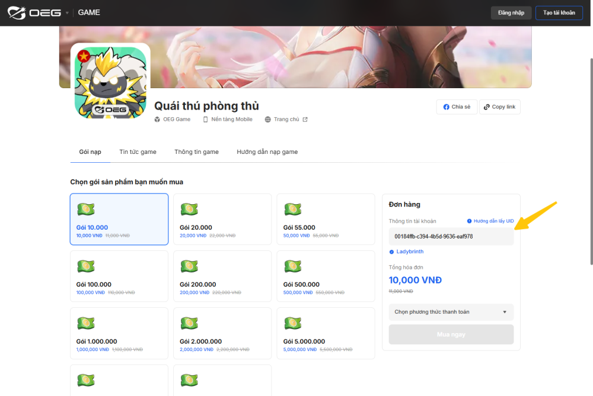This screenshot has width=593, height=396.
Task: Click the Hướng dẫn lấy UID info link
Action: 490,221
